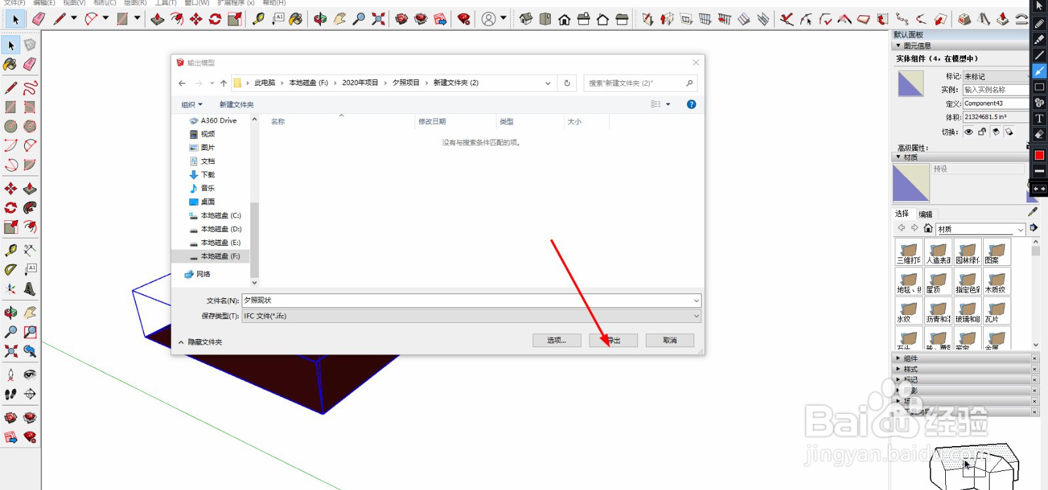Open the file name history dropdown
Image resolution: width=1048 pixels, height=490 pixels.
(x=696, y=301)
